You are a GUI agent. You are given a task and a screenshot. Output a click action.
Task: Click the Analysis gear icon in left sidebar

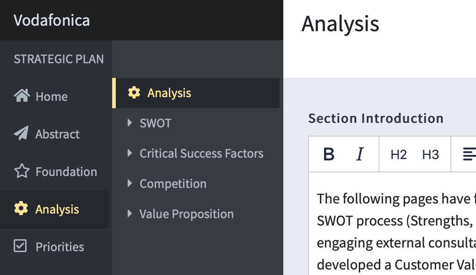(x=21, y=209)
